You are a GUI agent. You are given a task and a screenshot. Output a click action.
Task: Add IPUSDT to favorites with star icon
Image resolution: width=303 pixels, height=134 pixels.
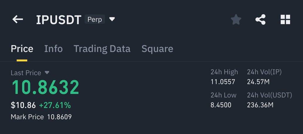point(236,19)
